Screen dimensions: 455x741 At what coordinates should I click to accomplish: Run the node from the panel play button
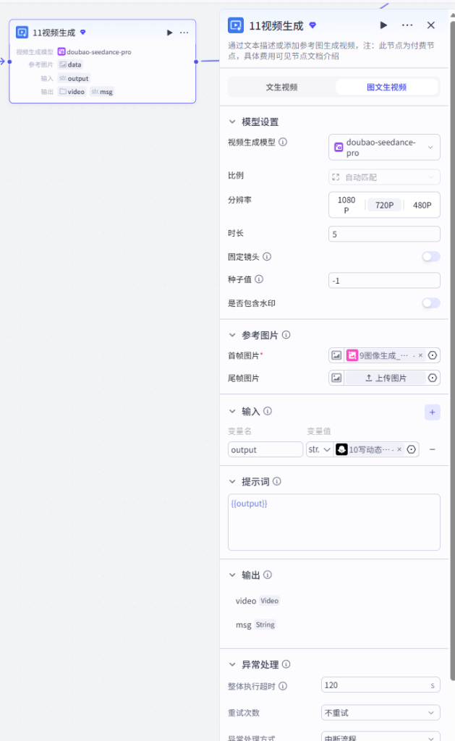click(x=383, y=25)
